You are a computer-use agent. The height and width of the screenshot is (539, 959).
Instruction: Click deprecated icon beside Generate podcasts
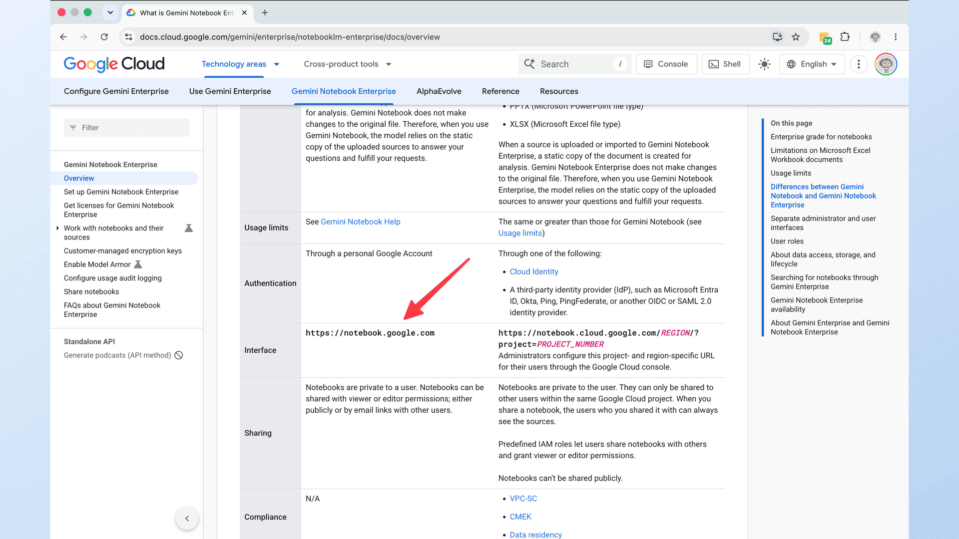coord(179,355)
